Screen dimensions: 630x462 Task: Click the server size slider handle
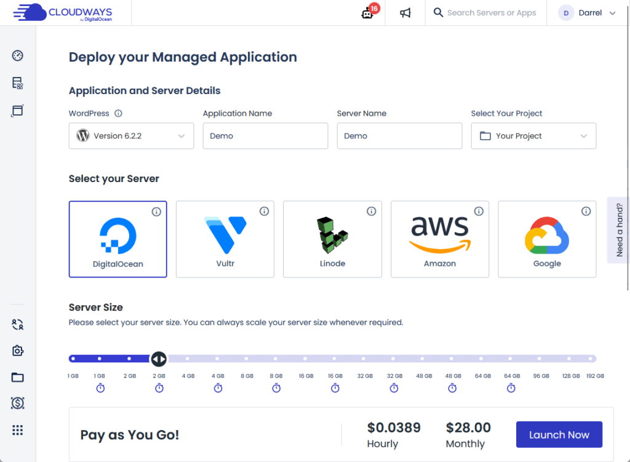[159, 359]
